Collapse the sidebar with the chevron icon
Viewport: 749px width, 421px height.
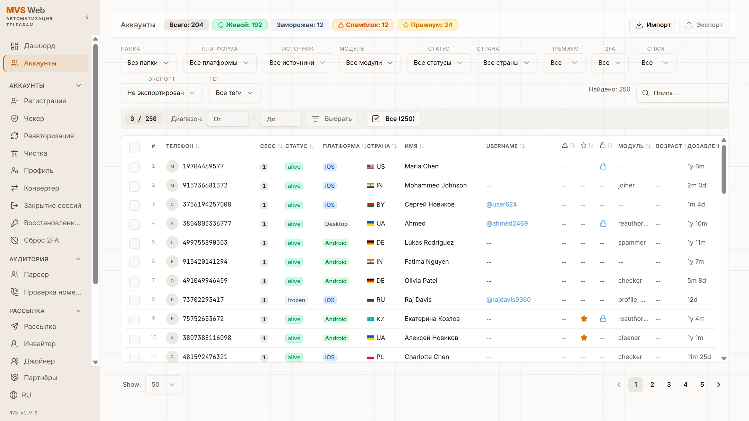(x=87, y=17)
